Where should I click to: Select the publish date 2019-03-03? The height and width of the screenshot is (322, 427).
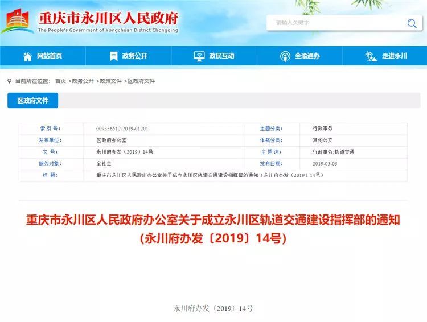[325, 164]
